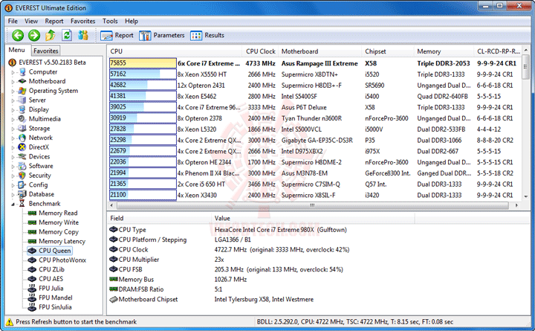Expand the Operating System tree node
Viewport: 535px width, 331px height.
[13, 91]
